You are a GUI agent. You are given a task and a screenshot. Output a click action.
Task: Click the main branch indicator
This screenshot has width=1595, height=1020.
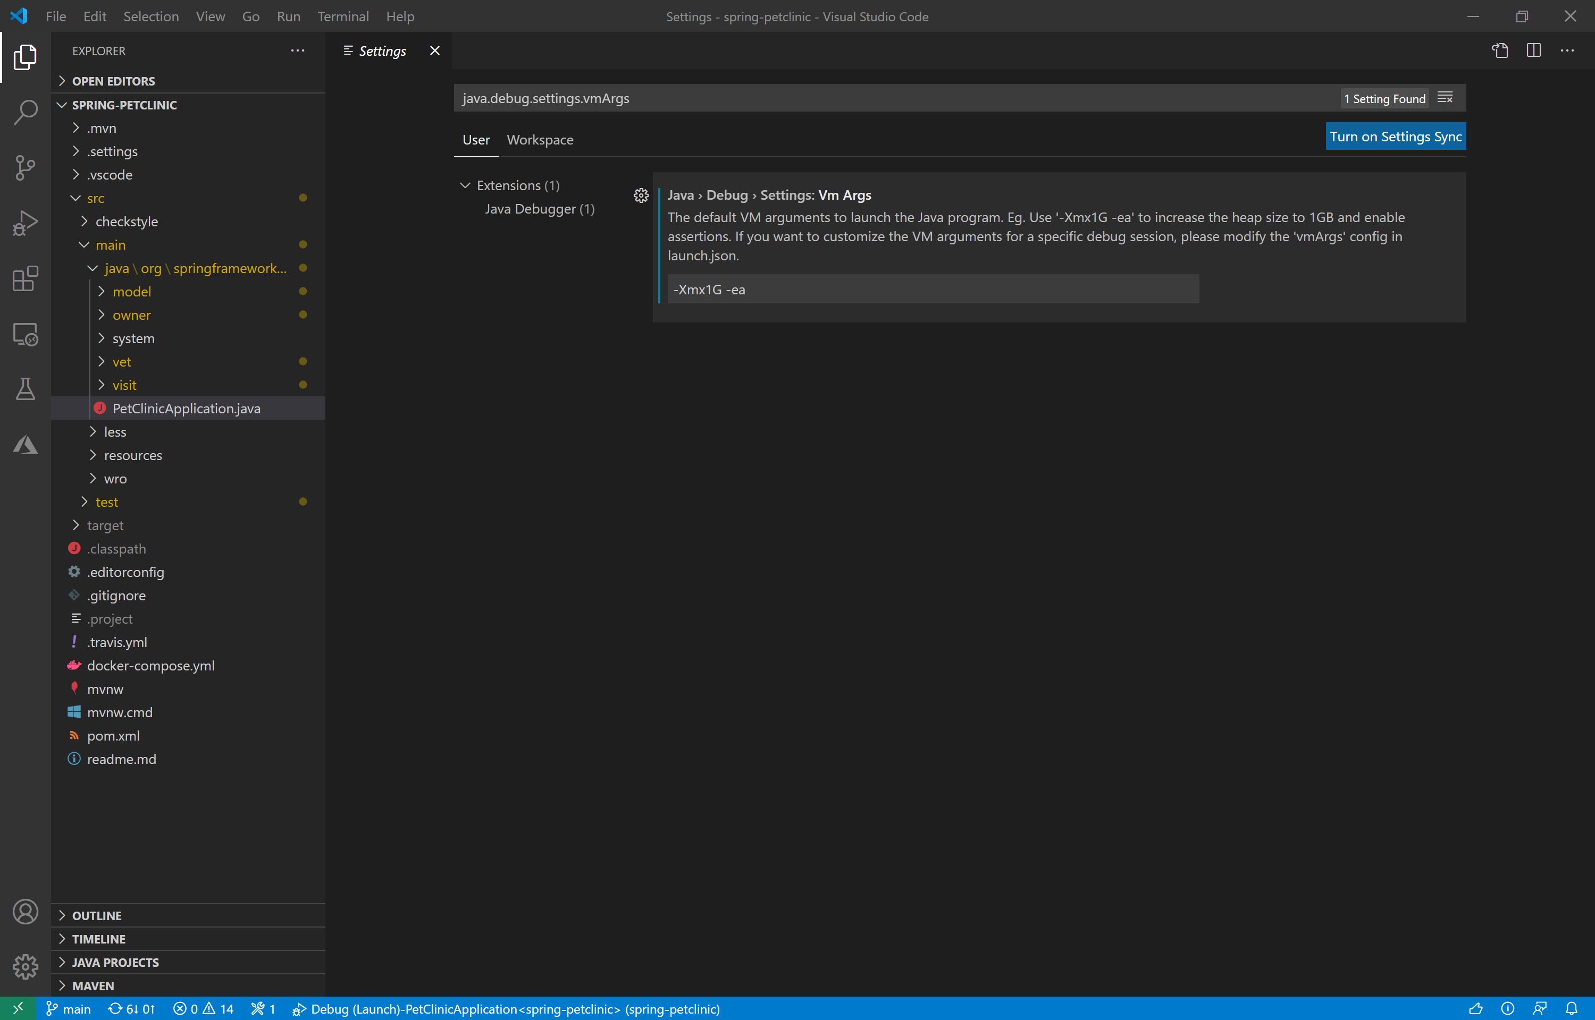[x=68, y=1008]
